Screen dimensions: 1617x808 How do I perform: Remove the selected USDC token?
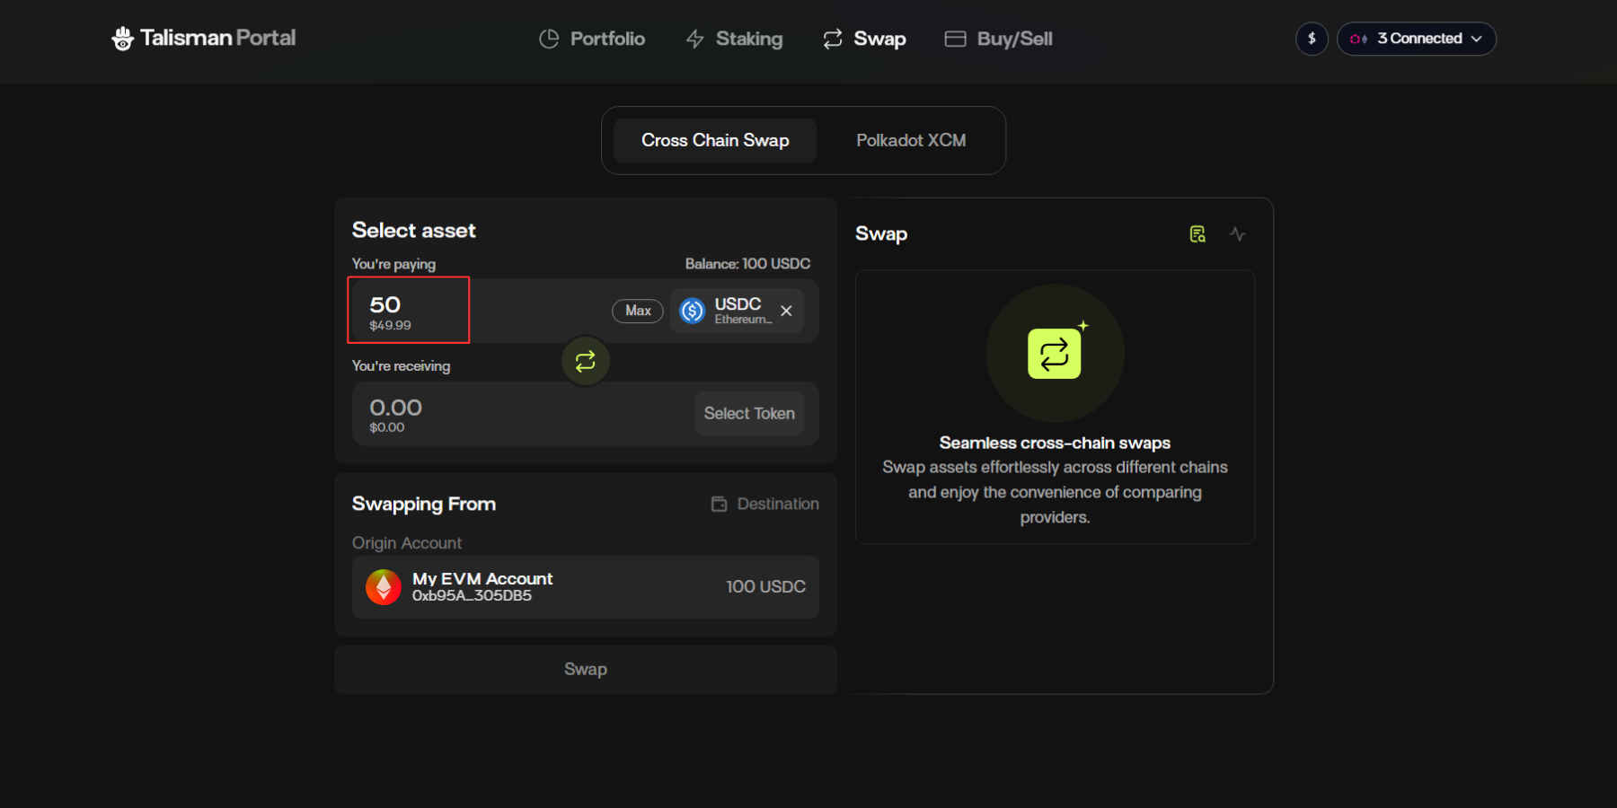click(x=786, y=311)
